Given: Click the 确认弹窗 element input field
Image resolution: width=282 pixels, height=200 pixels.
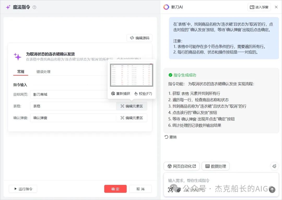Looking at the screenshot, I should click(x=73, y=118).
